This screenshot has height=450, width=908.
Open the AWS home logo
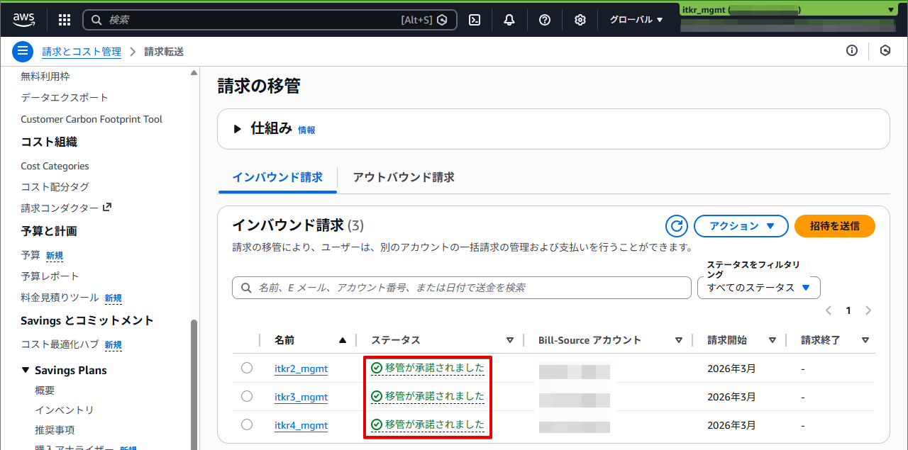tap(23, 19)
